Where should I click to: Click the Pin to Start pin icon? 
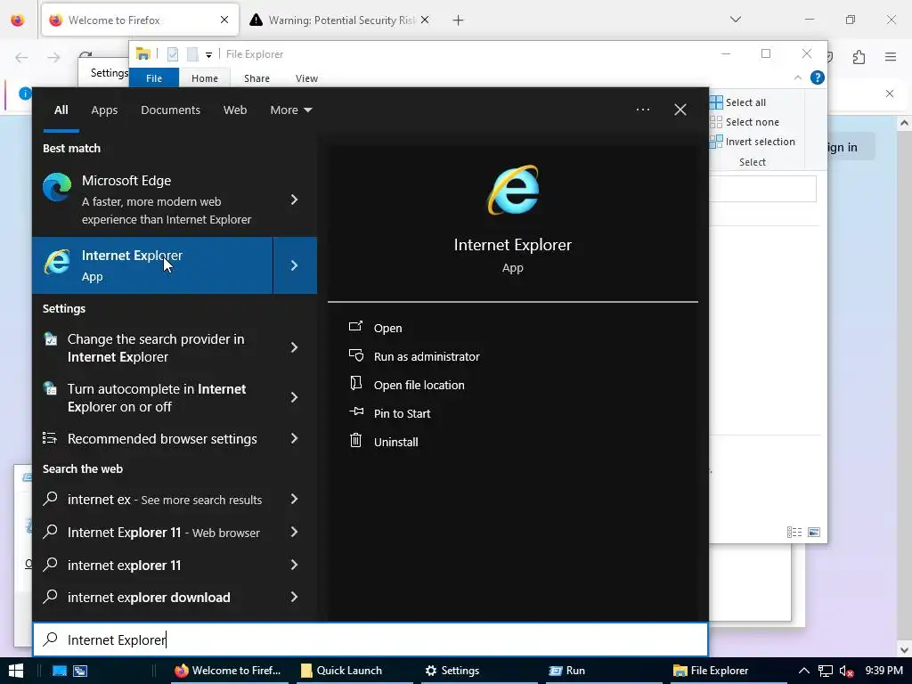[x=355, y=412]
